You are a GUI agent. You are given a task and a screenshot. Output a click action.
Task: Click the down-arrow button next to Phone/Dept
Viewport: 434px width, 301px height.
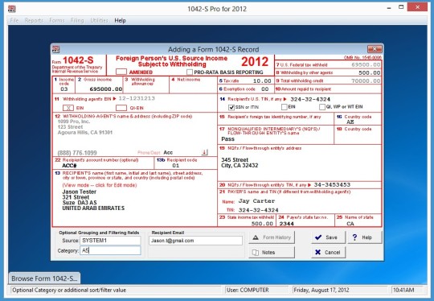205,152
